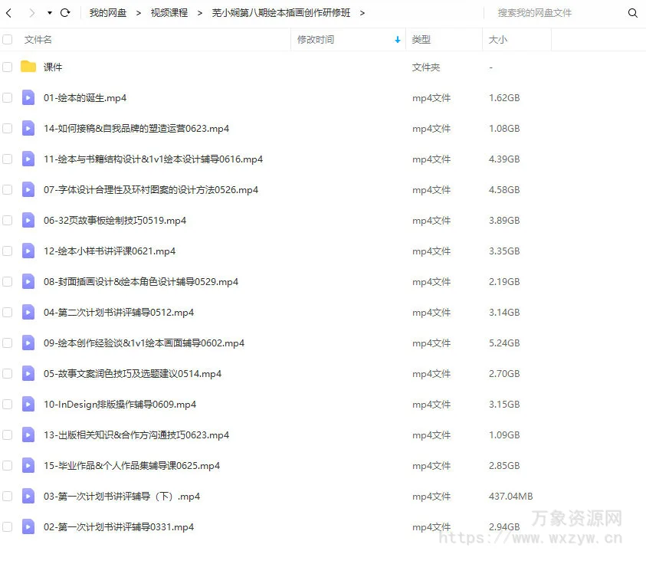This screenshot has height=564, width=646.
Task: Toggle the select-all checkbox in header
Action: point(8,40)
